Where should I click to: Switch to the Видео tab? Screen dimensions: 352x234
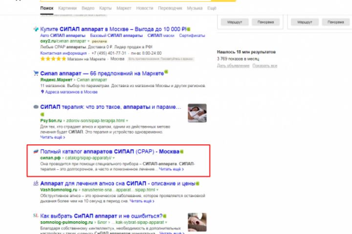click(x=88, y=8)
